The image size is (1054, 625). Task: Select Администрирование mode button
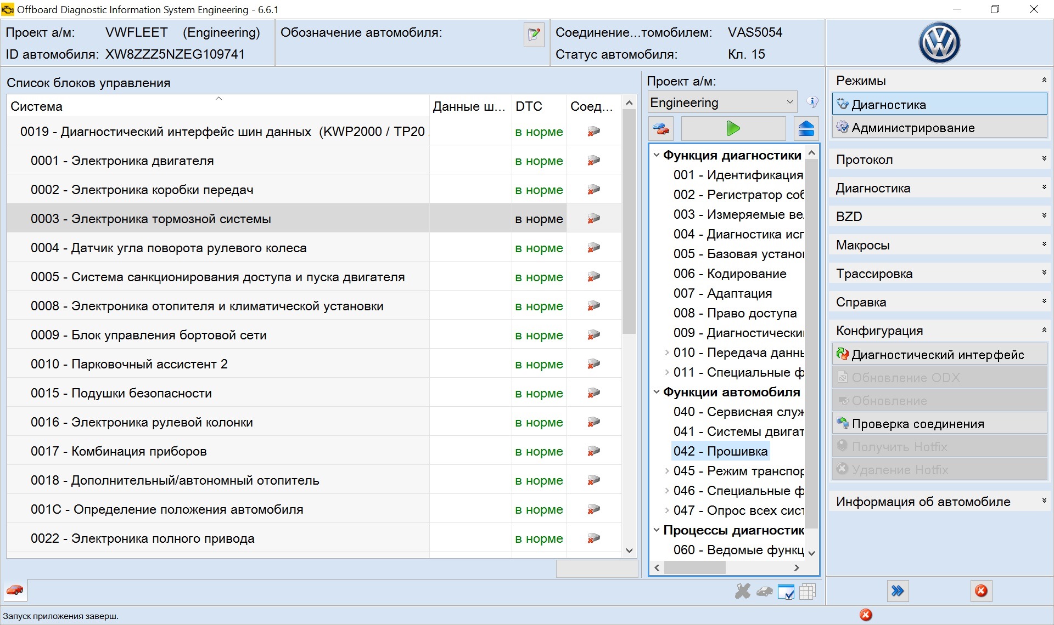click(939, 128)
